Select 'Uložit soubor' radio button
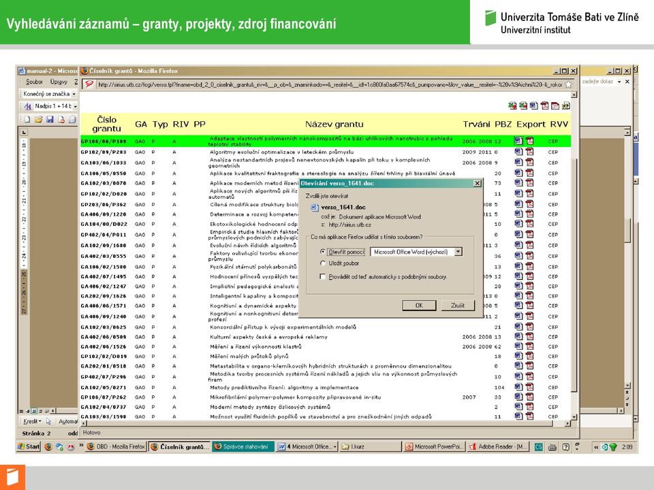Viewport: 654px width, 490px height. pyautogui.click(x=322, y=263)
